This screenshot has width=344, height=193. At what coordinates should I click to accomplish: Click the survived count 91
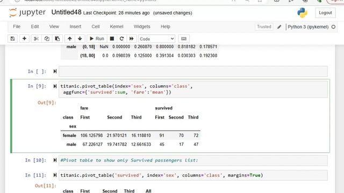(162, 136)
